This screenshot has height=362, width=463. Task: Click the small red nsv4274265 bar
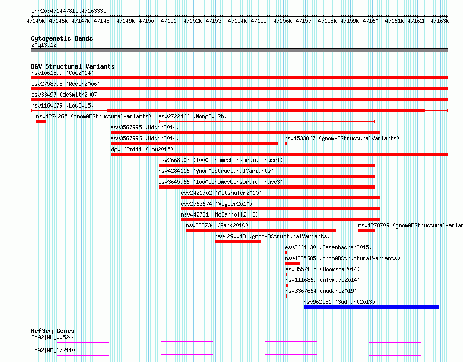41,122
